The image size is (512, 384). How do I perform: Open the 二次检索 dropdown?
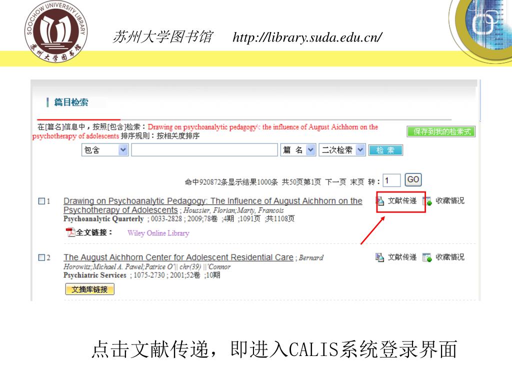click(x=342, y=150)
